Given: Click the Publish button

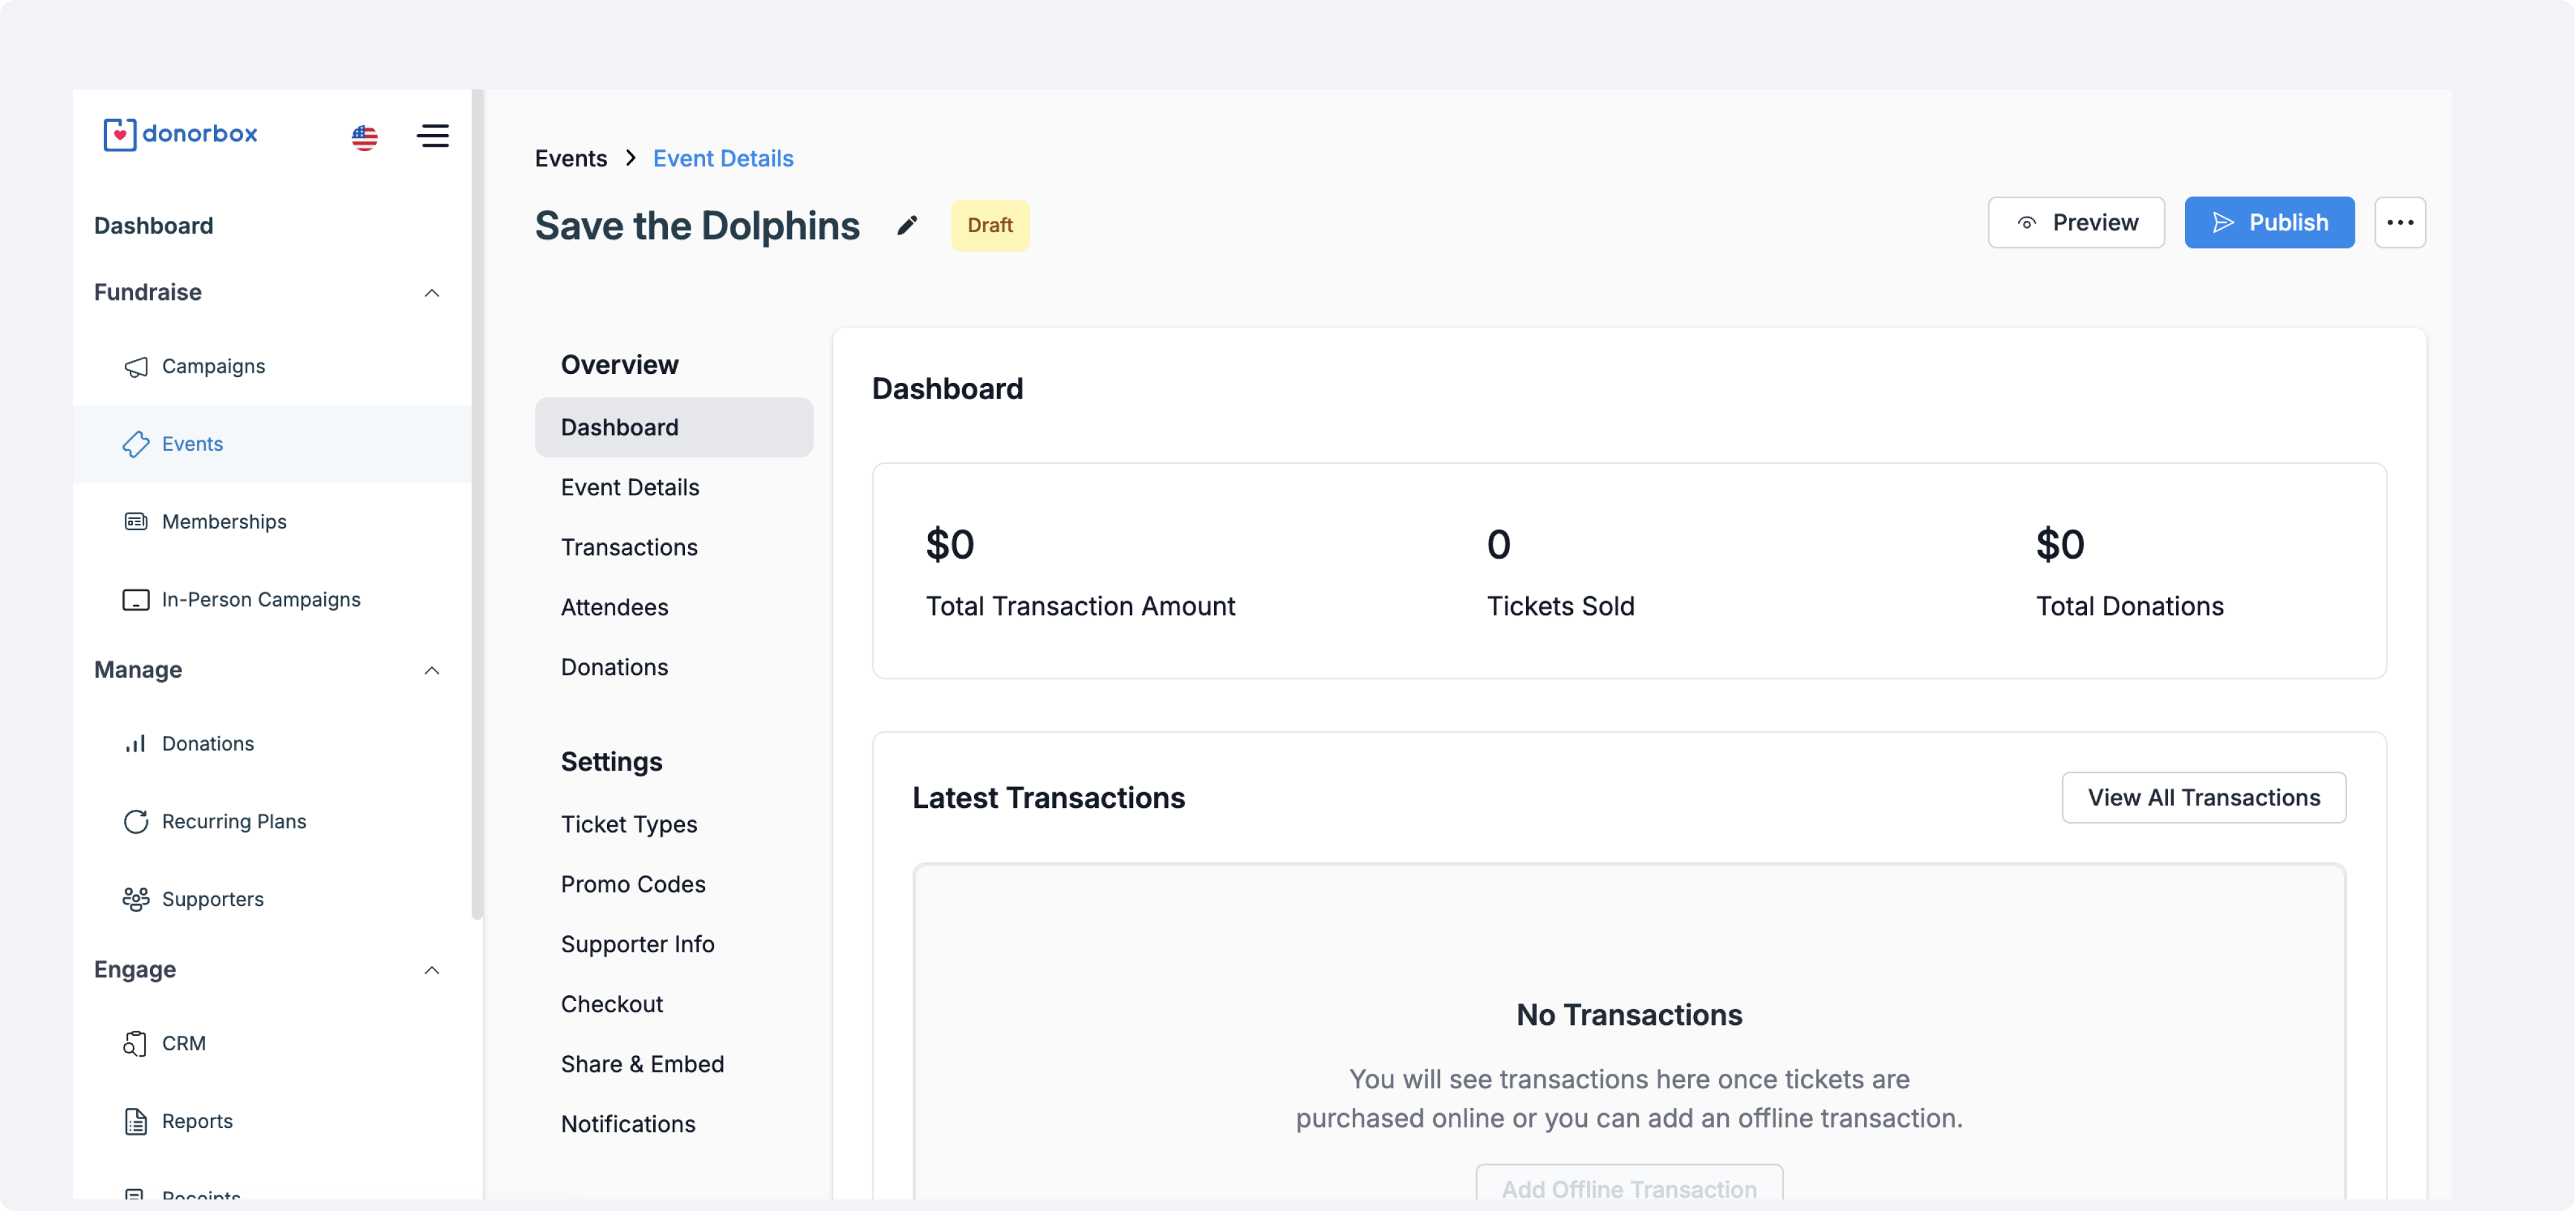Looking at the screenshot, I should coord(2269,223).
